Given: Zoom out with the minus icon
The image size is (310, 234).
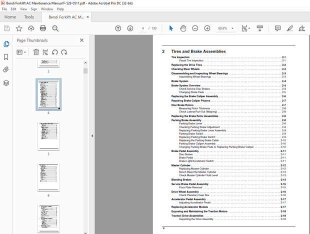Looking at the screenshot, I should [x=194, y=28].
